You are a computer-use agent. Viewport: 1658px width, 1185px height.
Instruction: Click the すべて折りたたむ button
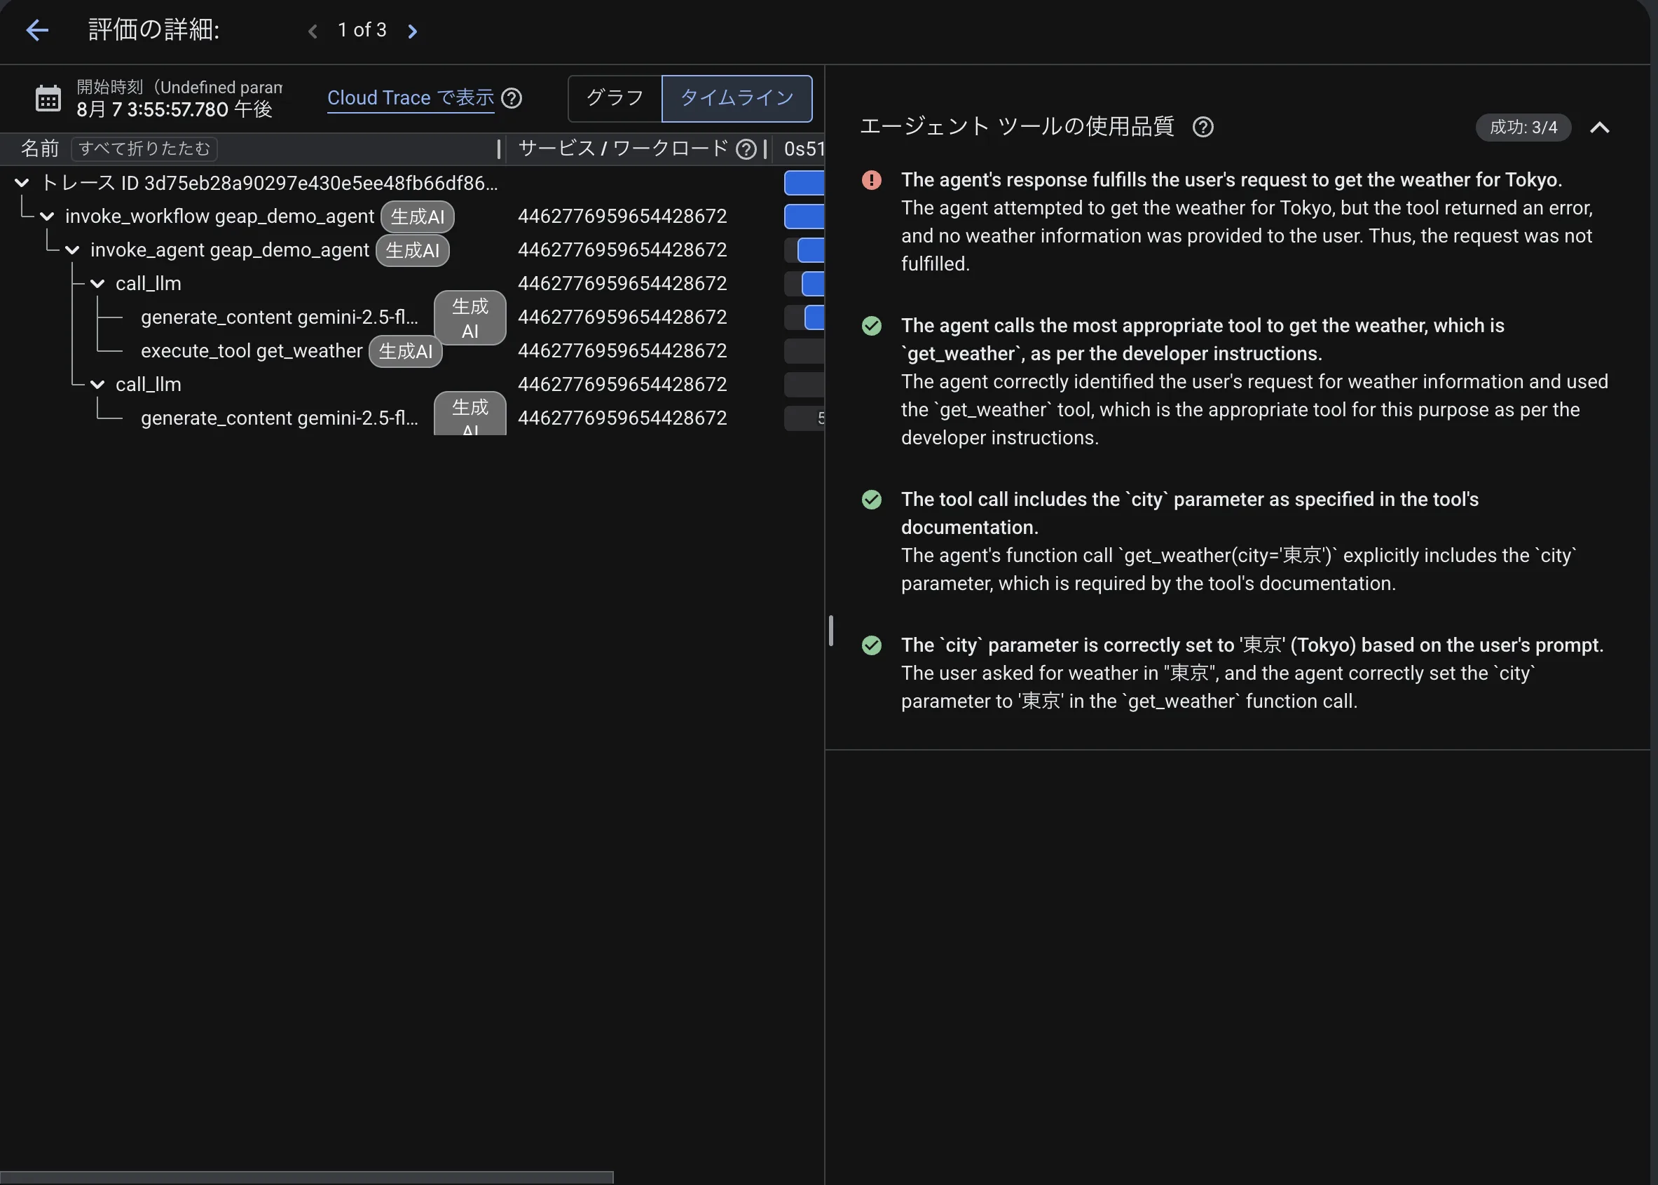(x=144, y=149)
